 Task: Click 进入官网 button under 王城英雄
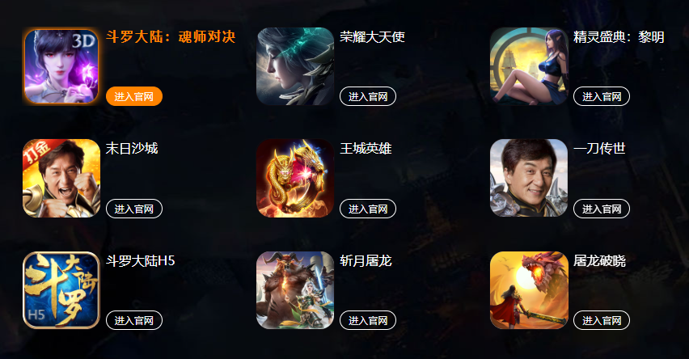coord(368,209)
